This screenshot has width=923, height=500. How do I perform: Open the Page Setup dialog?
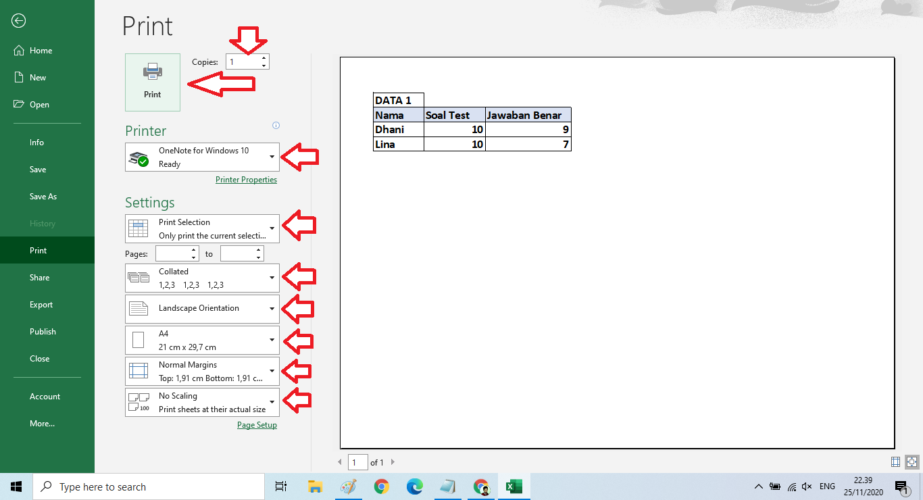click(x=257, y=424)
